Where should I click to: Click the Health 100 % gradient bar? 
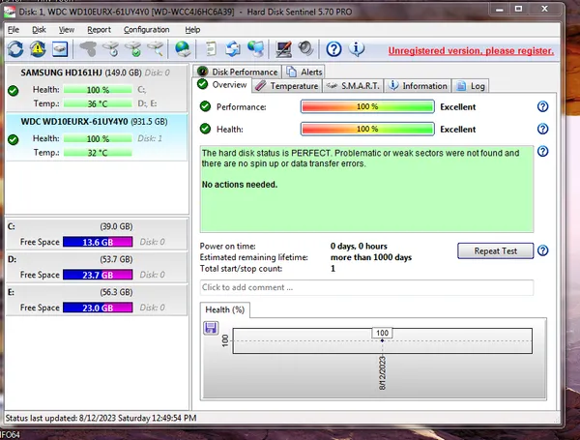pos(367,129)
